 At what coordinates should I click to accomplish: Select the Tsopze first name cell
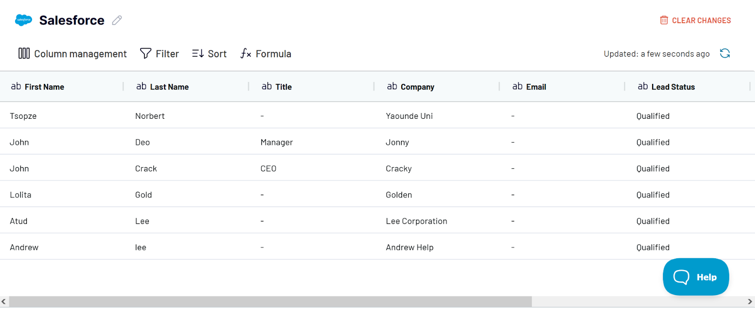point(23,116)
